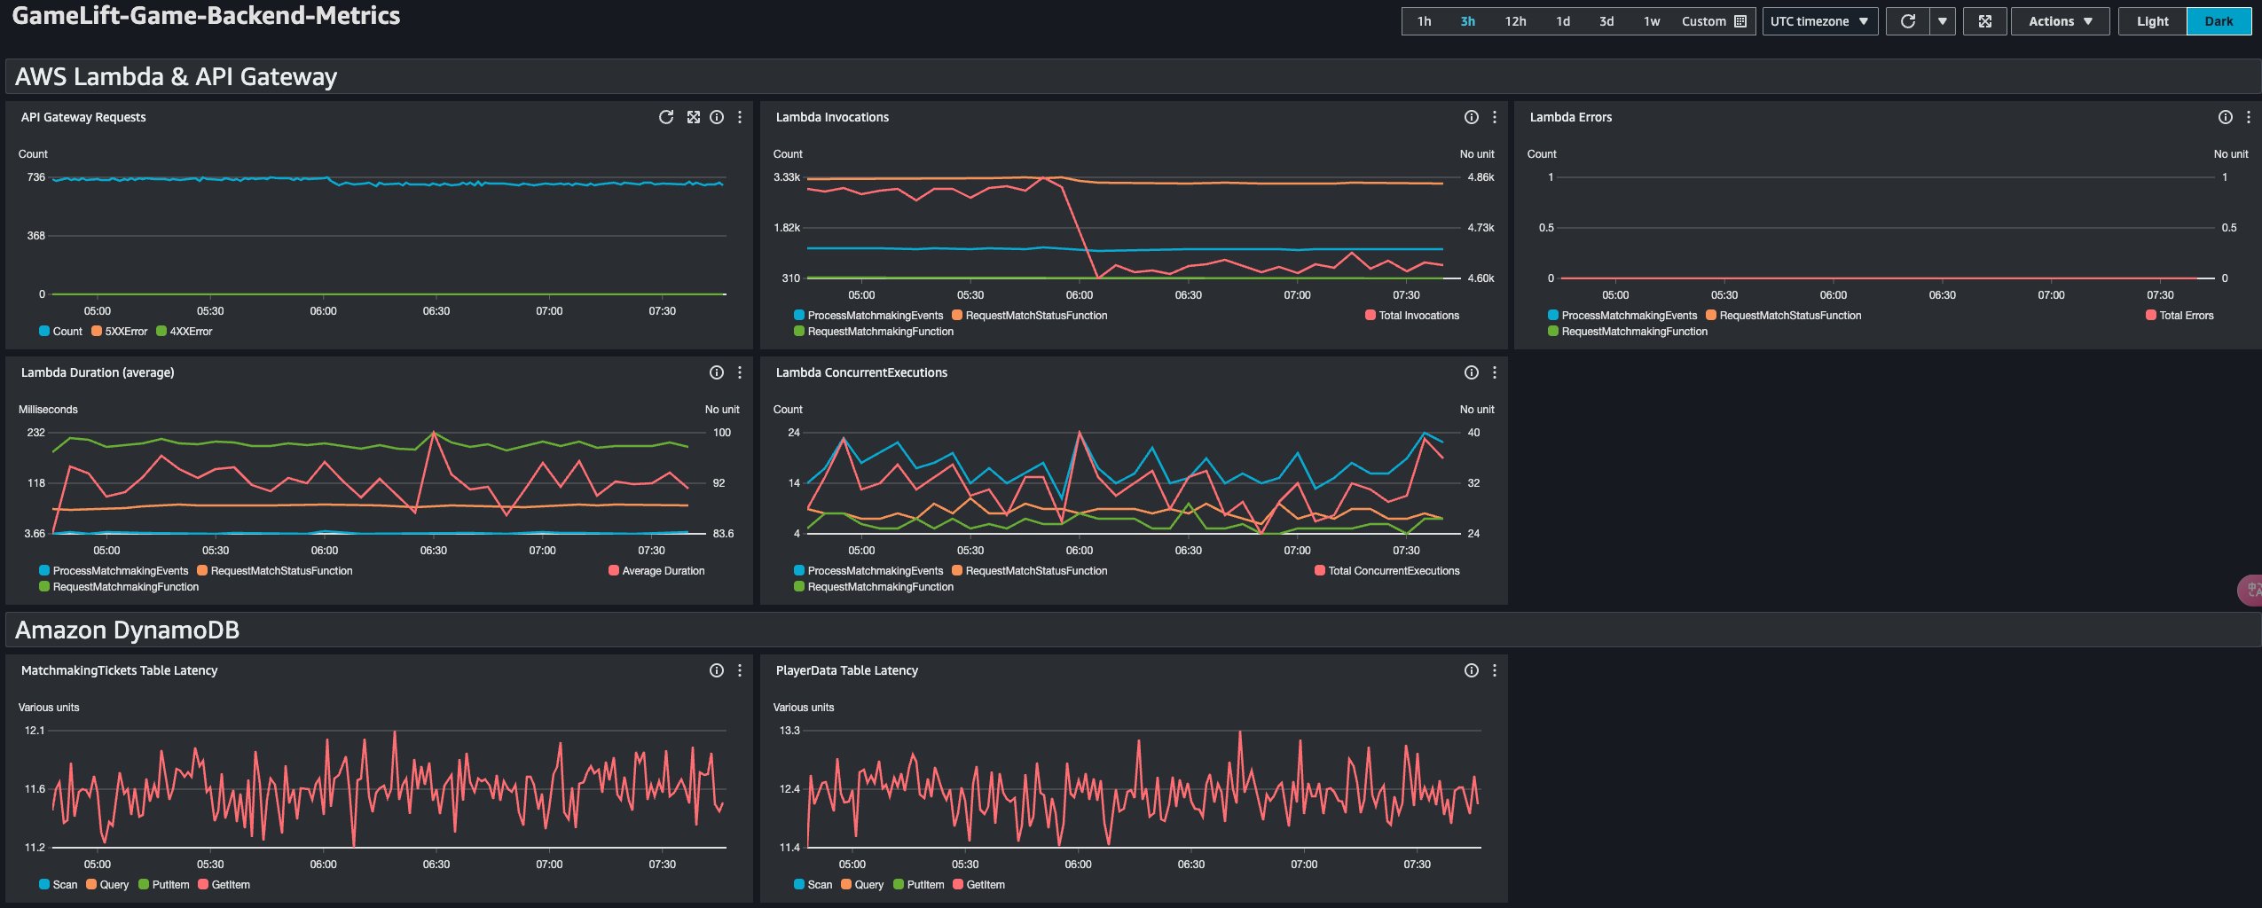The image size is (2262, 908).
Task: Show info for PlayerData Table Latency
Action: 1472,670
